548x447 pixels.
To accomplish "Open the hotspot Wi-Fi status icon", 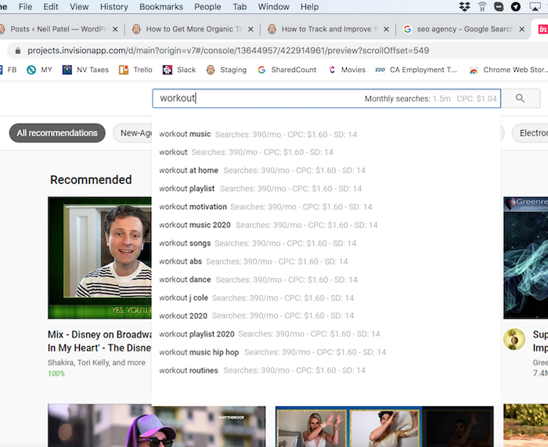I will pos(482,6).
